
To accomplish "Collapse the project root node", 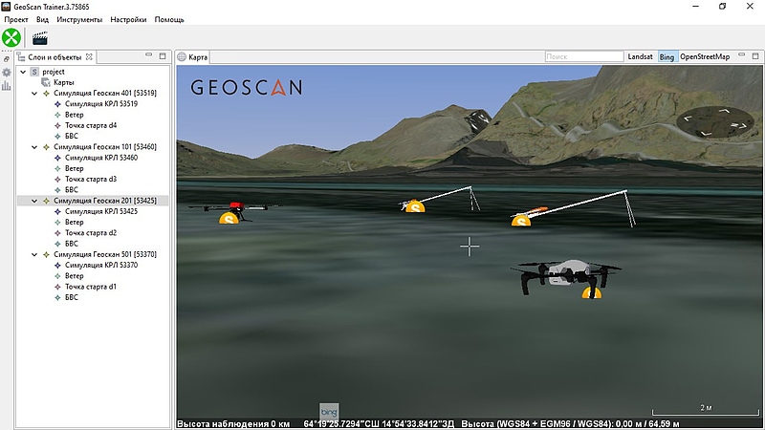I will pos(23,72).
